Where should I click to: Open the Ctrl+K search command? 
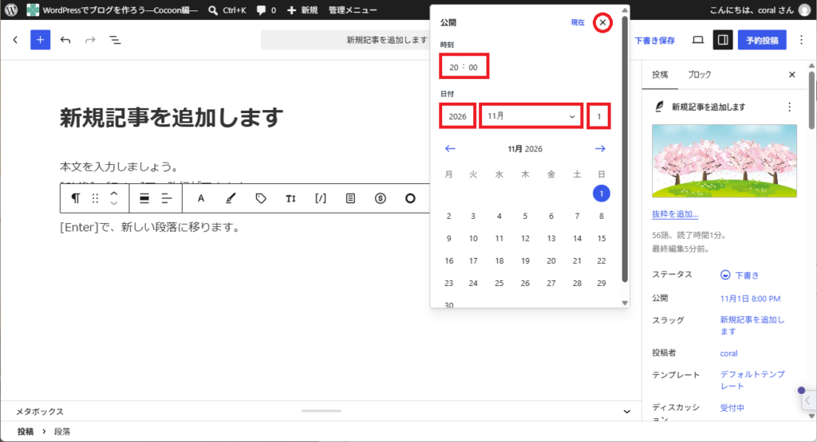tap(227, 10)
